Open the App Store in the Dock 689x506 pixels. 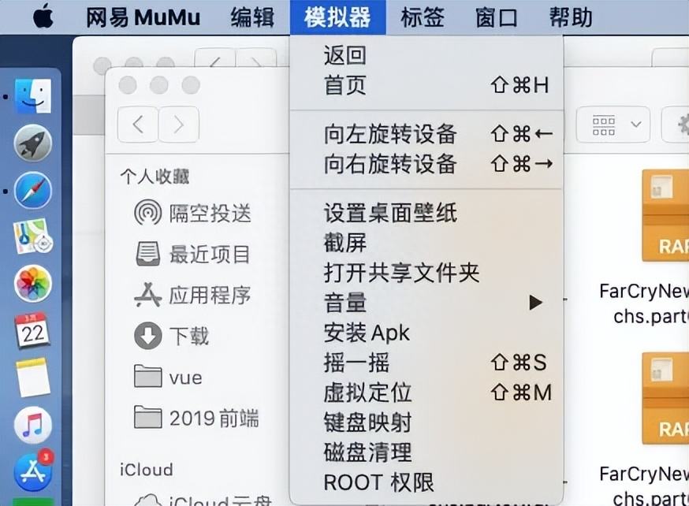point(33,471)
